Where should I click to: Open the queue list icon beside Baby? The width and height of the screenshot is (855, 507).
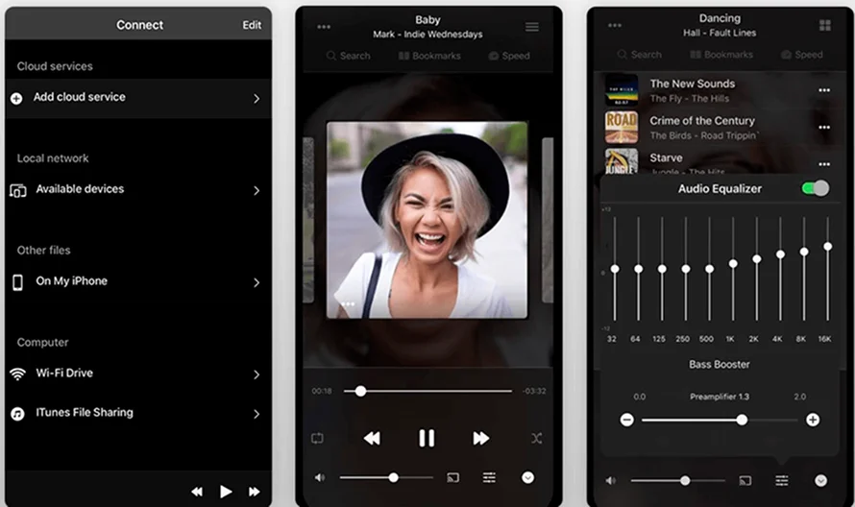(x=532, y=27)
